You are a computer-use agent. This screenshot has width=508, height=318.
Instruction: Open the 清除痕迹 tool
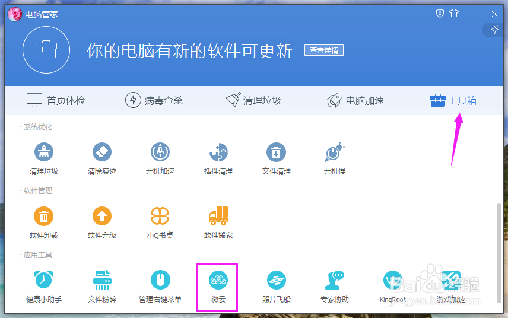point(102,158)
